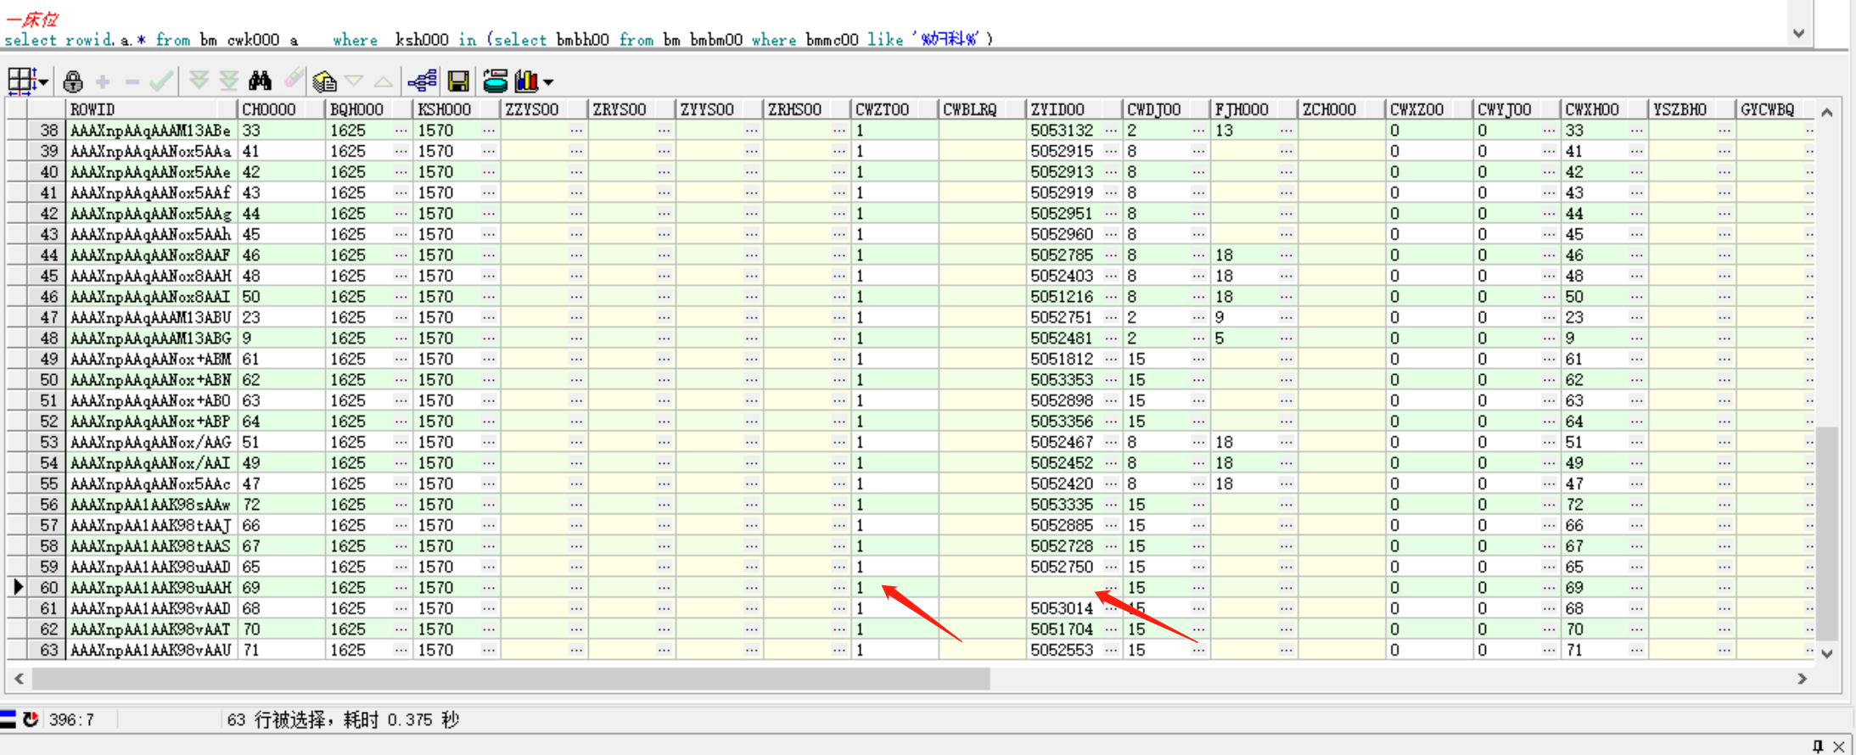Open the ellipsis button in row 55 FJH000 cell

tap(1287, 484)
